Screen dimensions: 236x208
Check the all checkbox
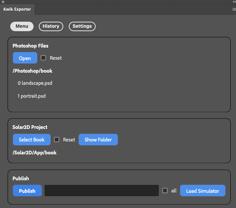pyautogui.click(x=165, y=191)
